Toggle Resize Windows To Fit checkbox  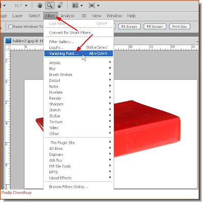click(x=11, y=26)
